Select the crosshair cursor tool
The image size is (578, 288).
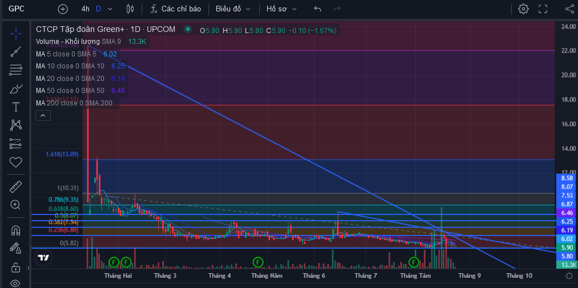[x=15, y=34]
